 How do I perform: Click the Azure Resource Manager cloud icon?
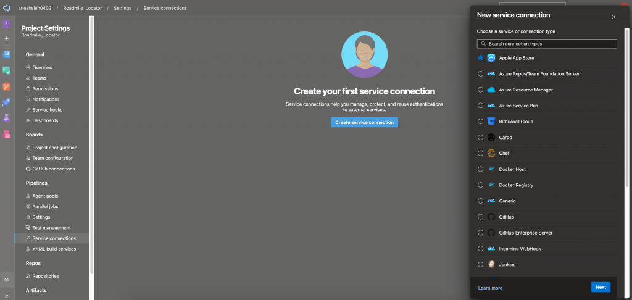pos(491,90)
